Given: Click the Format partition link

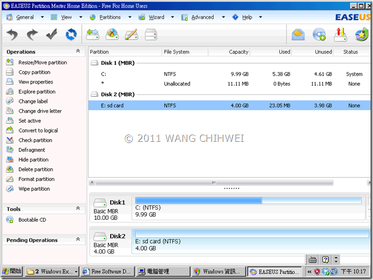Looking at the screenshot, I should (x=36, y=179).
